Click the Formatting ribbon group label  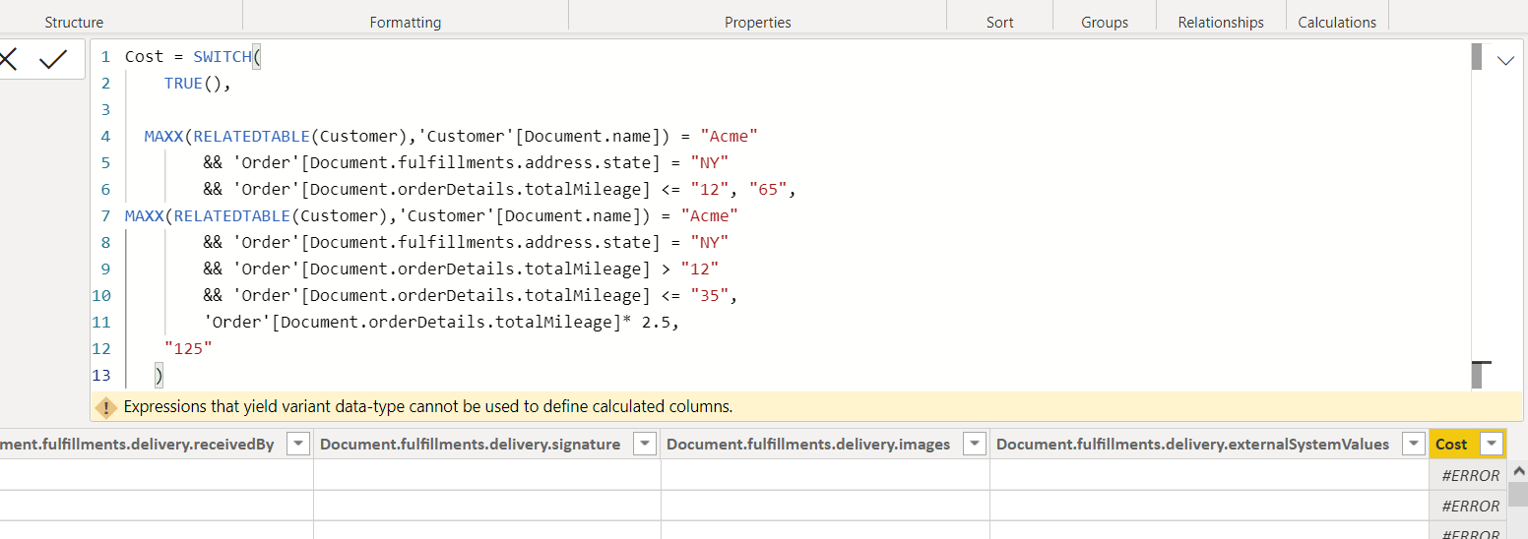pos(406,22)
